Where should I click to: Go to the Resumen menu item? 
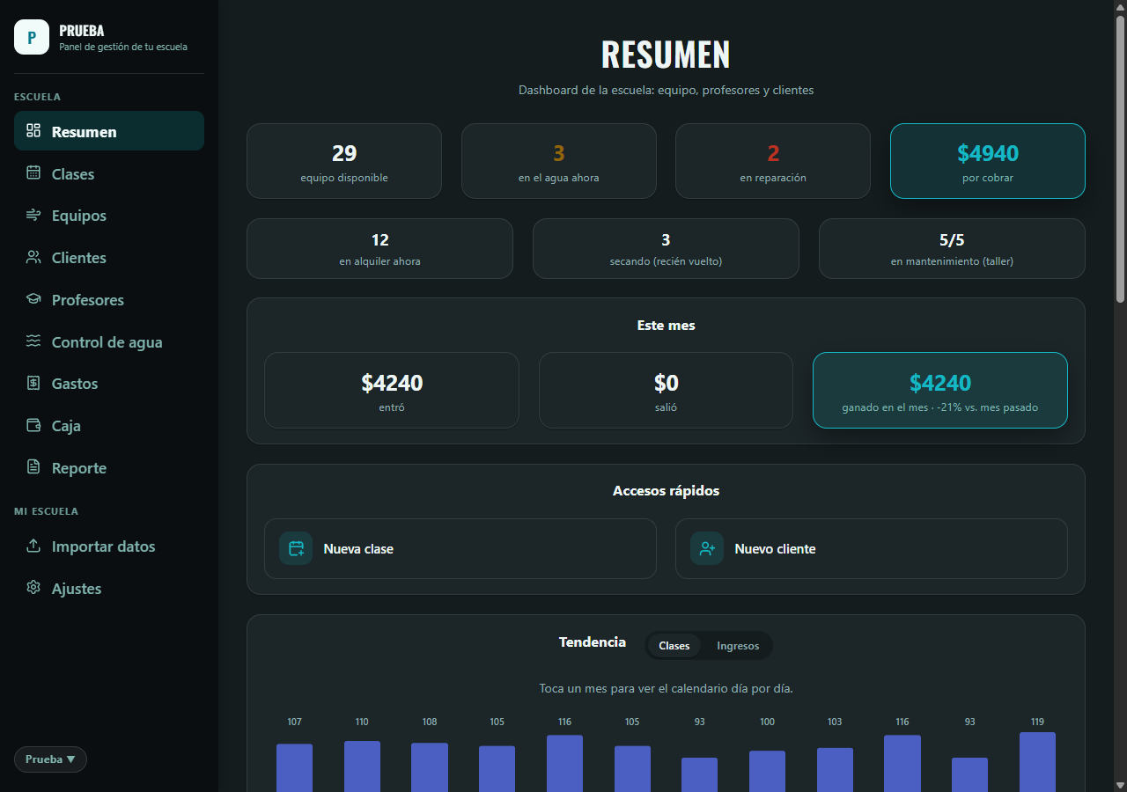point(109,131)
